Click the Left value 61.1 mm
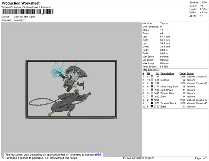This screenshot has height=161, width=209. click(165, 37)
